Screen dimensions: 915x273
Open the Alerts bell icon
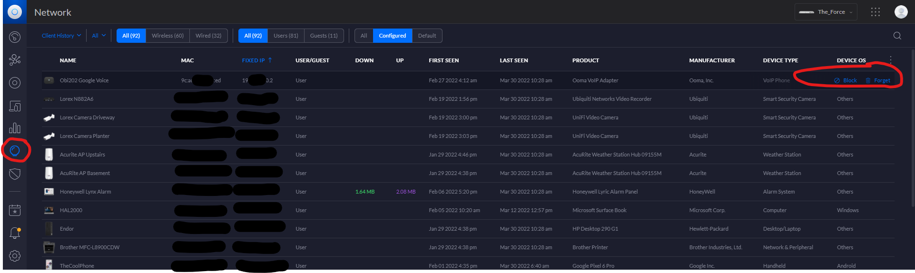coord(15,233)
